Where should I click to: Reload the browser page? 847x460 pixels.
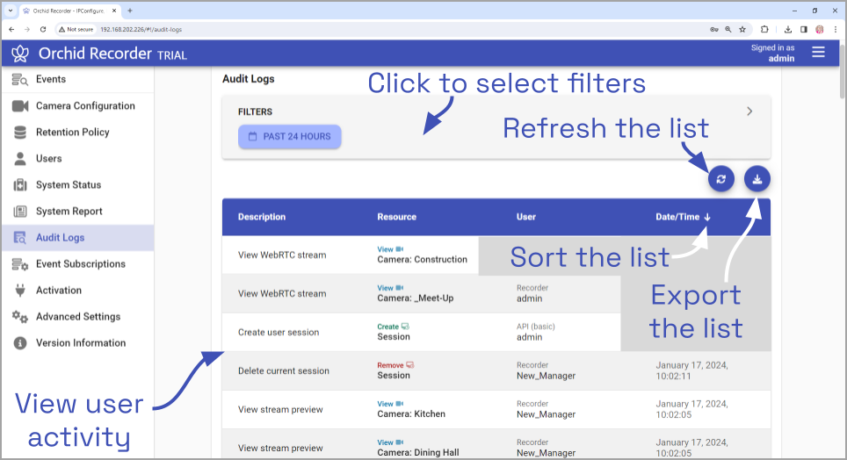point(43,29)
